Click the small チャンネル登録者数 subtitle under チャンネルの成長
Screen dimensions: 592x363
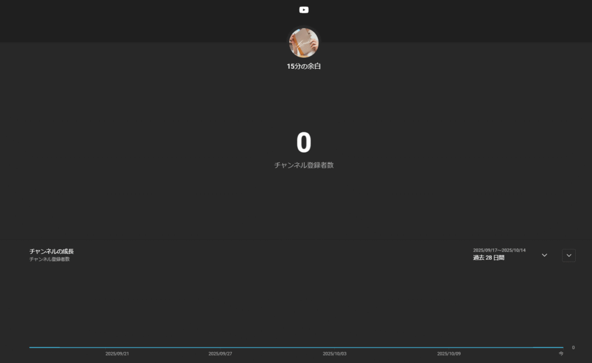click(49, 260)
